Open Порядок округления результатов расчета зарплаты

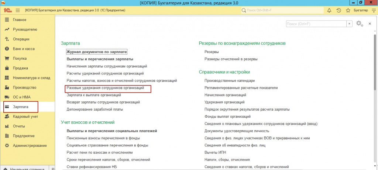247,109
